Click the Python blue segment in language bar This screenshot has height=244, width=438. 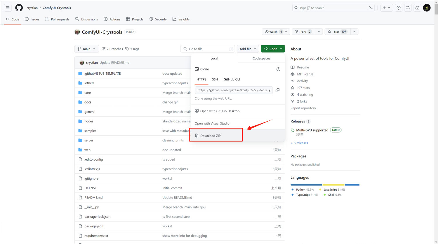pyautogui.click(x=306, y=185)
